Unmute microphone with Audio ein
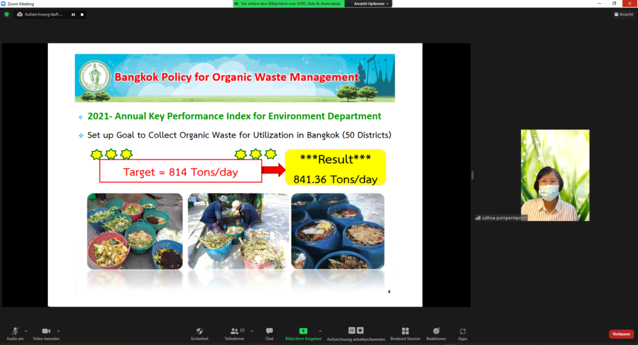Viewport: 638px width, 345px height. pyautogui.click(x=16, y=333)
